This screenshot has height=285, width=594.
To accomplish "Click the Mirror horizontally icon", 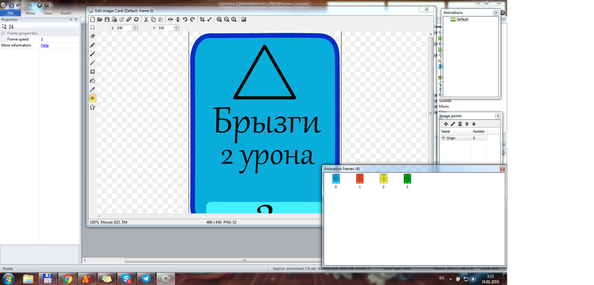I will [x=170, y=19].
